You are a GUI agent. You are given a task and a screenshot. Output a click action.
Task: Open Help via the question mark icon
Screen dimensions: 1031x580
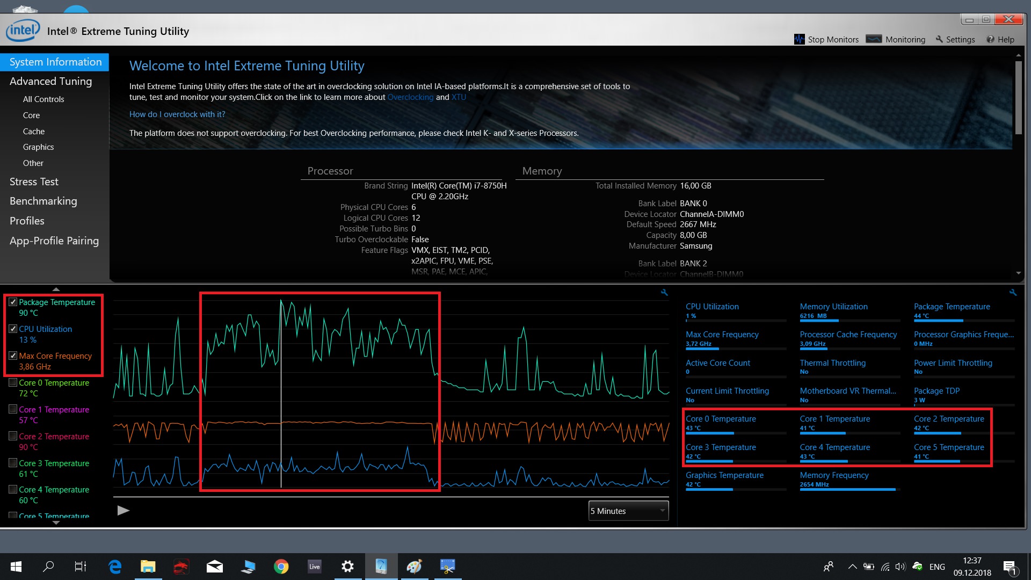point(990,39)
